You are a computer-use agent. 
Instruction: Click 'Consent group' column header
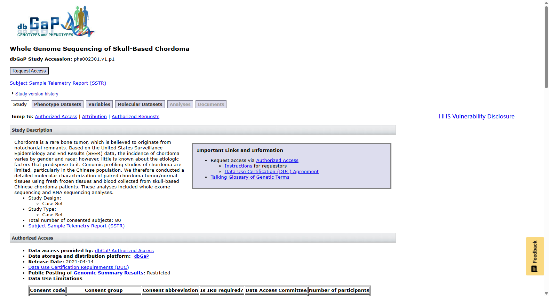[104, 290]
